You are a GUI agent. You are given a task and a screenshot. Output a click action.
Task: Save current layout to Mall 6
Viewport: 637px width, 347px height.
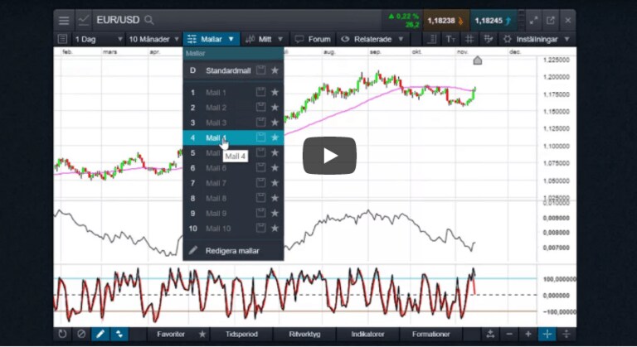[x=260, y=167]
